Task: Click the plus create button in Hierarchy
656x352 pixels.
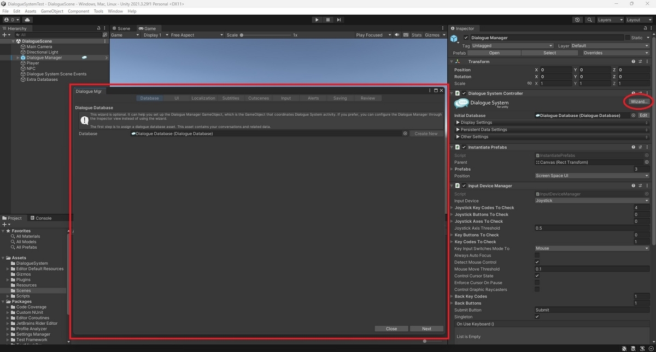Action: (6, 34)
